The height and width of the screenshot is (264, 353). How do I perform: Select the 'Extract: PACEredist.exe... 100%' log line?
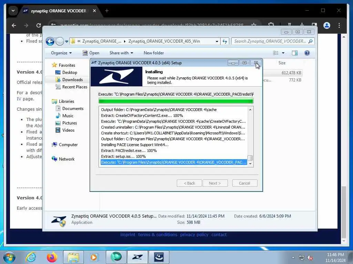coord(129,151)
